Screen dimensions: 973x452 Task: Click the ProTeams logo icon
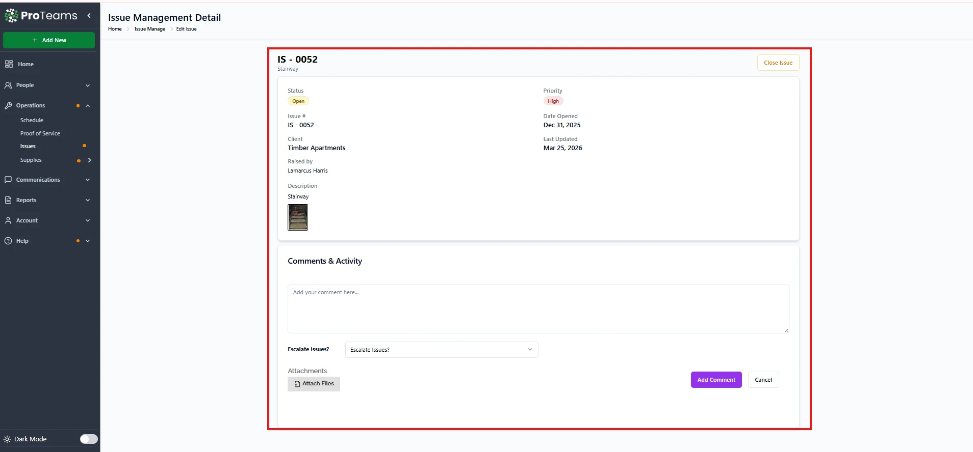point(11,16)
